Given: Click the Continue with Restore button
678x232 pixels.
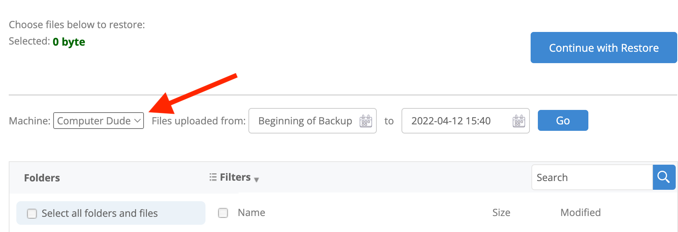Looking at the screenshot, I should click(604, 48).
